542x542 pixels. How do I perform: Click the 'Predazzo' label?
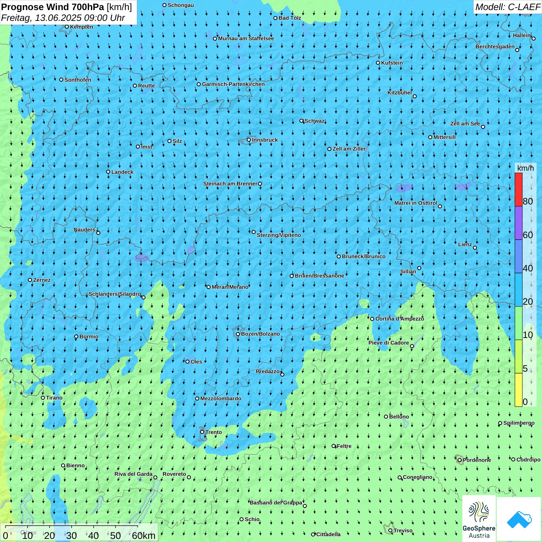pyautogui.click(x=268, y=371)
